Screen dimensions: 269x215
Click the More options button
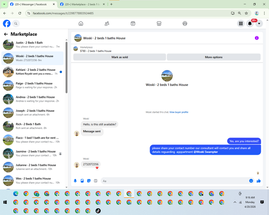(214, 57)
